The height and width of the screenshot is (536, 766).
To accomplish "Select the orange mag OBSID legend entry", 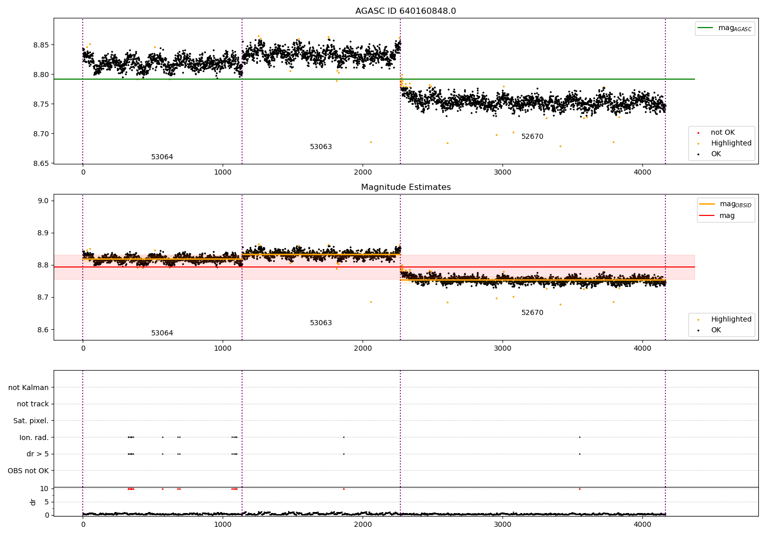I will pyautogui.click(x=725, y=204).
